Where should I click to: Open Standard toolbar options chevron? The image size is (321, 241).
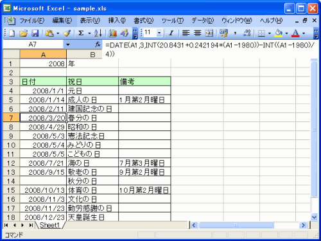[x=135, y=33]
